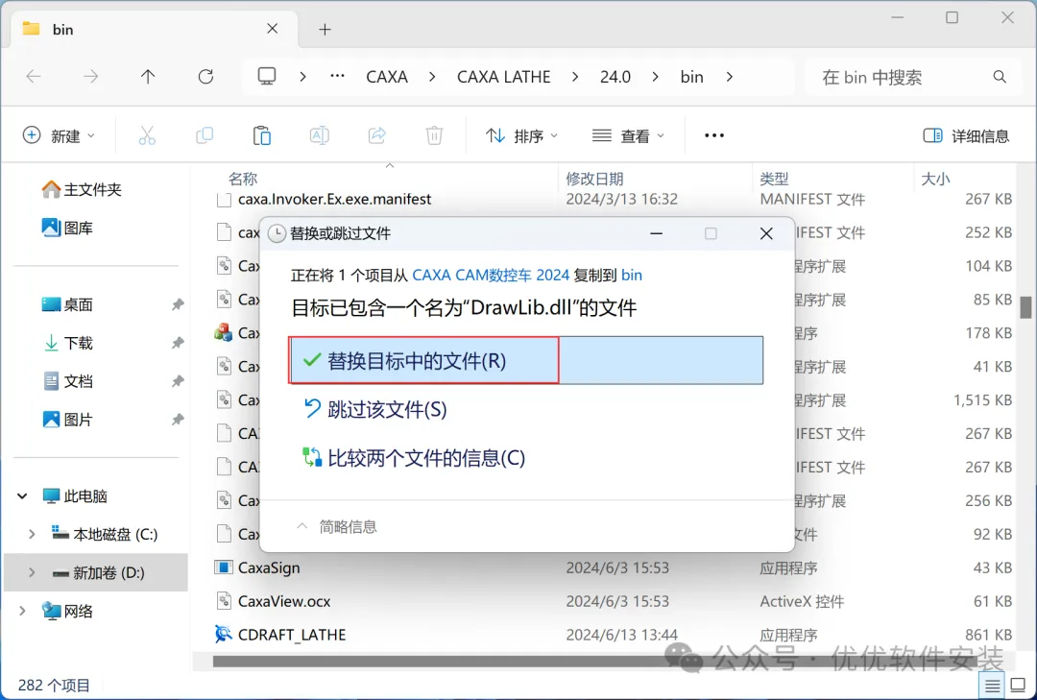Image resolution: width=1037 pixels, height=700 pixels.
Task: Click the search magnifier icon
Action: 1000,77
